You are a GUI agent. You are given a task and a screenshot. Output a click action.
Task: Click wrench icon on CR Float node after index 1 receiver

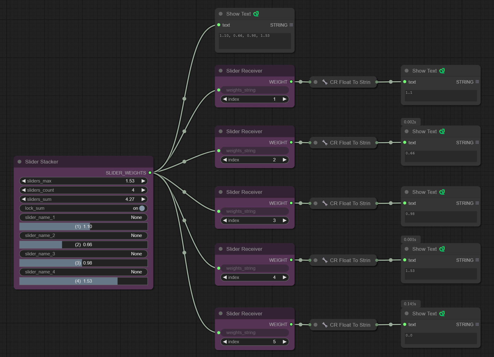pyautogui.click(x=325, y=82)
